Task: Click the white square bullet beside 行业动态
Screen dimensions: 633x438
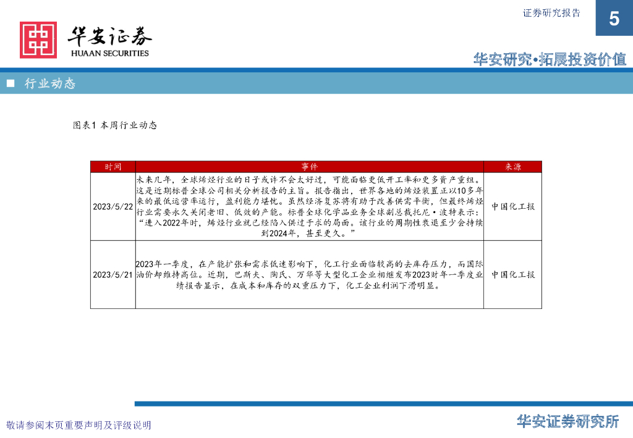Action: (x=11, y=83)
